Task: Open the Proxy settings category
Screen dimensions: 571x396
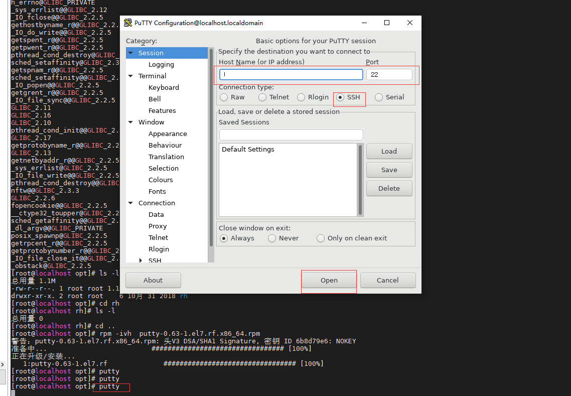Action: tap(158, 226)
